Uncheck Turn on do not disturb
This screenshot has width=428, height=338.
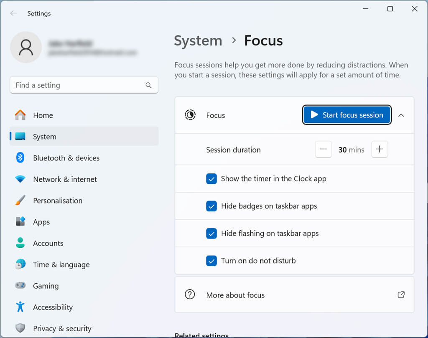211,261
